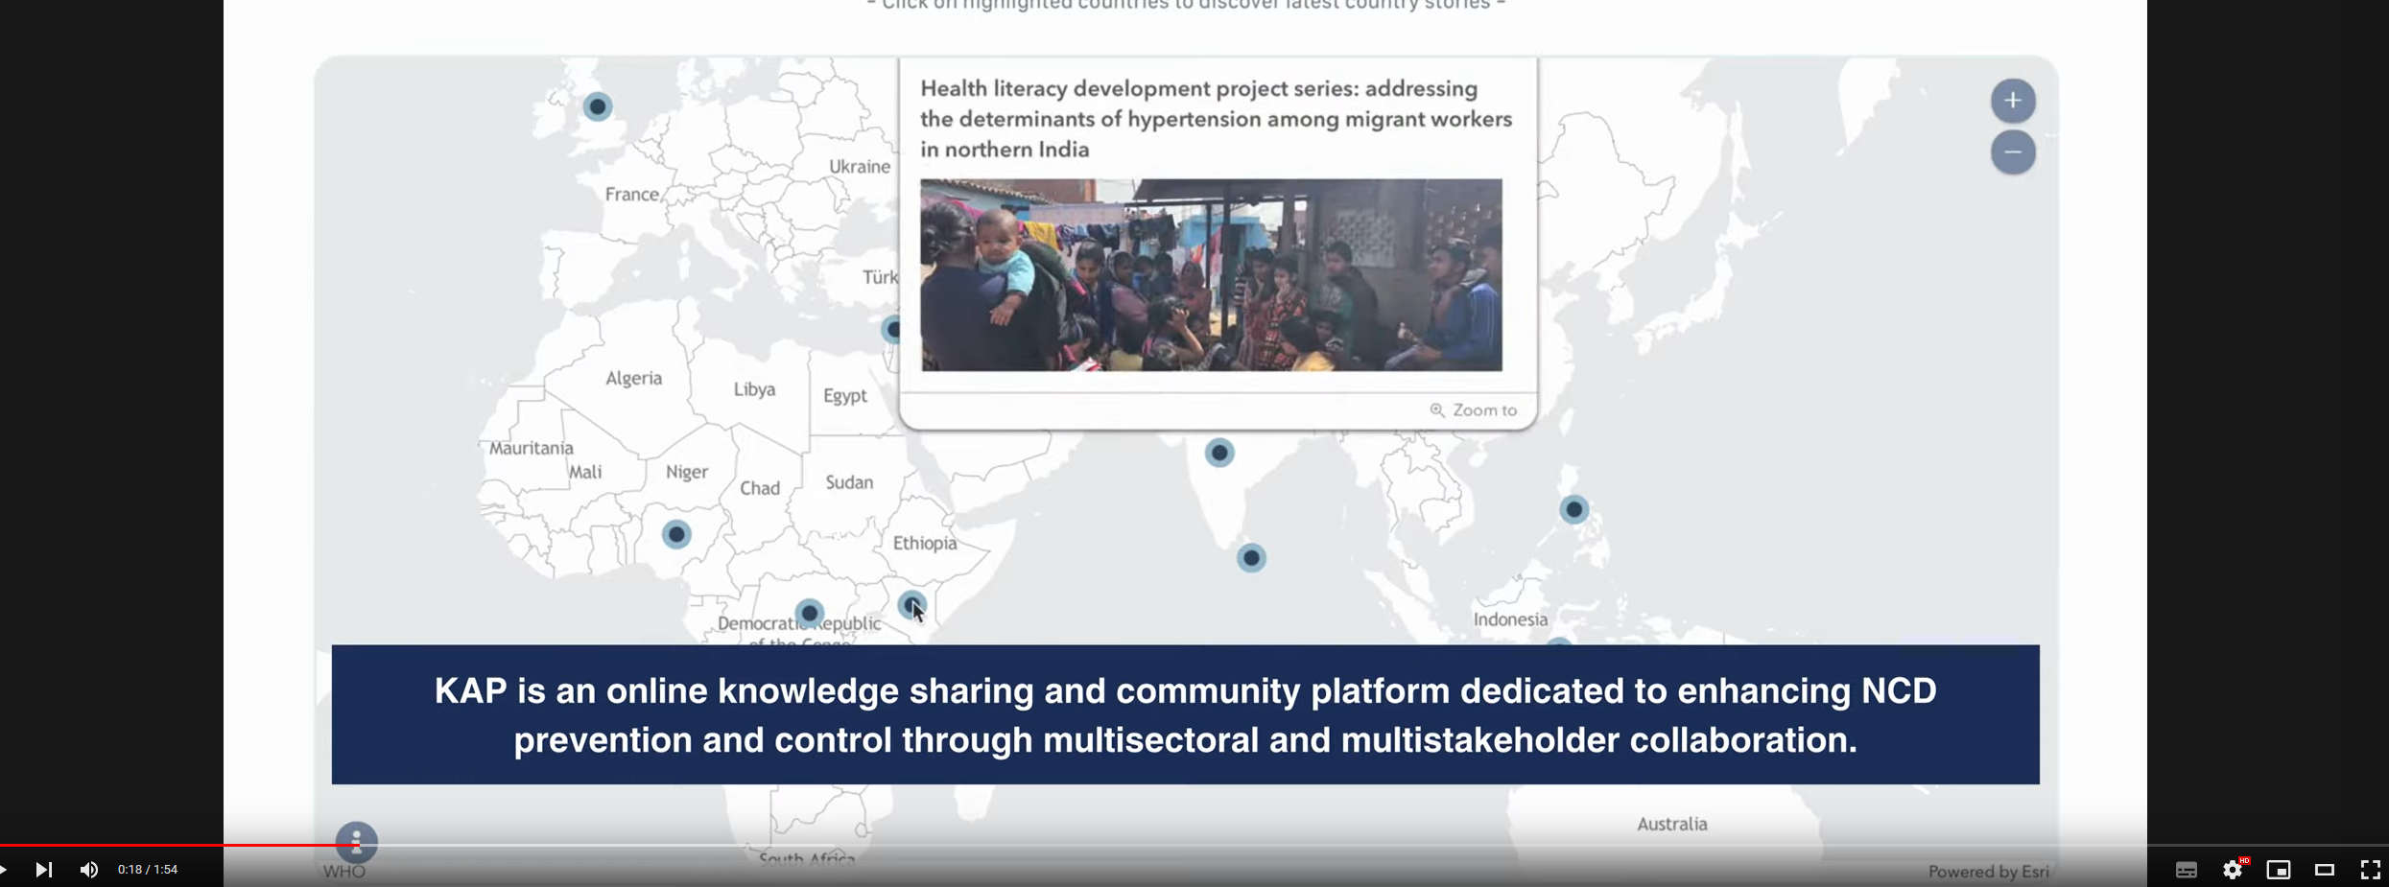Toggle subtitles/closed captions
Image resolution: width=2389 pixels, height=887 pixels.
coord(2187,870)
